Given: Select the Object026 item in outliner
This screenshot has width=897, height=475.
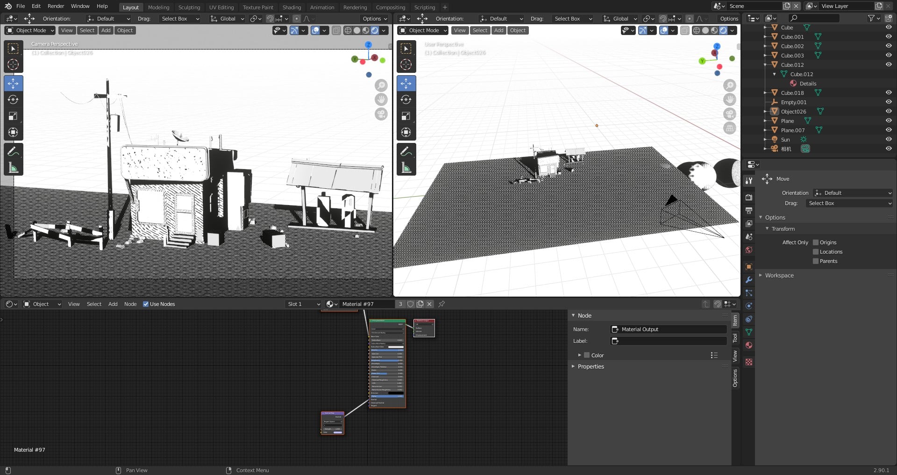Looking at the screenshot, I should pos(793,112).
